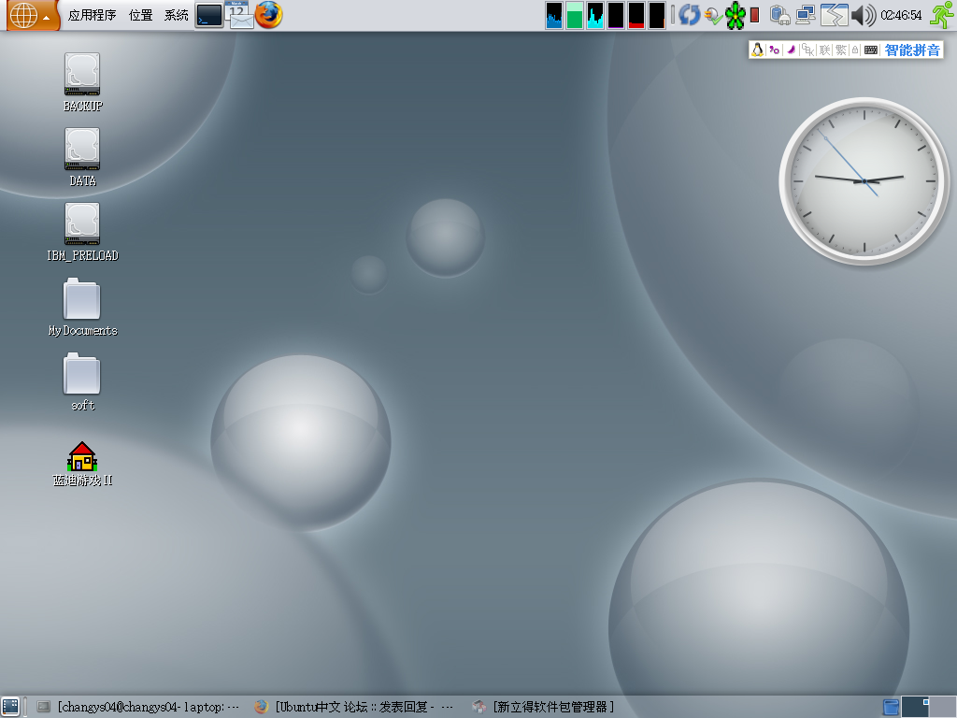The width and height of the screenshot is (957, 718).
Task: Open the Evolution mail and calendar launcher
Action: (240, 15)
